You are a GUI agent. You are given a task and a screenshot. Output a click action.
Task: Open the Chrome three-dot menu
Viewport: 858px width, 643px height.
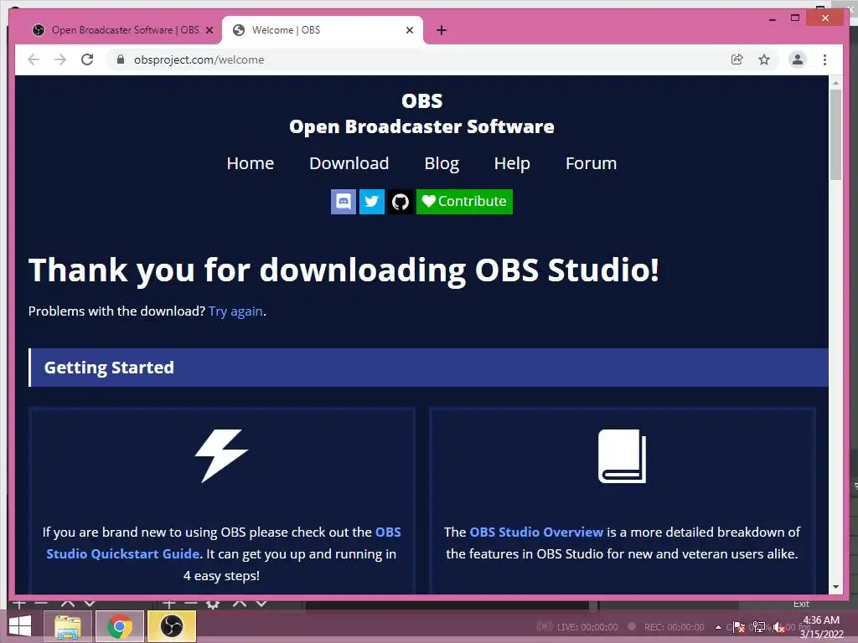point(825,59)
